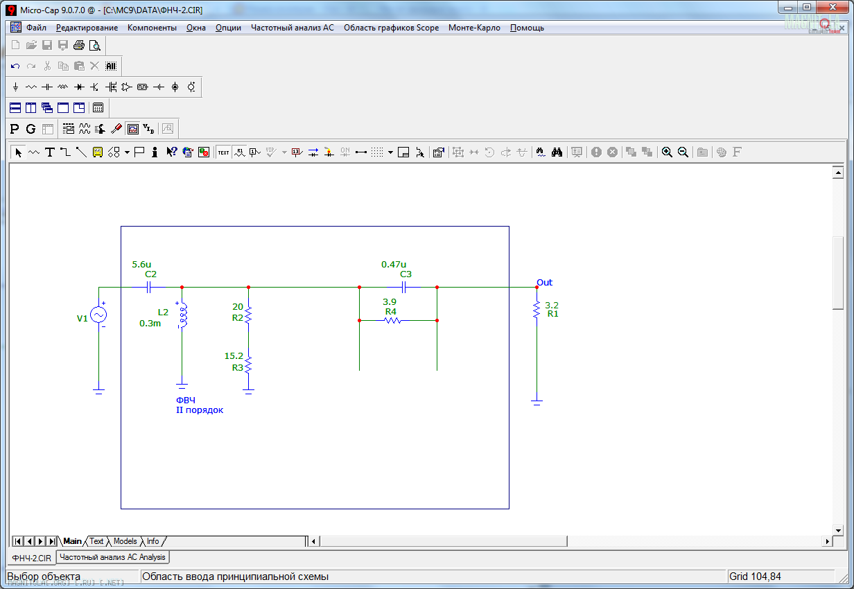Image resolution: width=854 pixels, height=589 pixels.
Task: Toggle the blue arrow currents display icon
Action: pos(313,152)
